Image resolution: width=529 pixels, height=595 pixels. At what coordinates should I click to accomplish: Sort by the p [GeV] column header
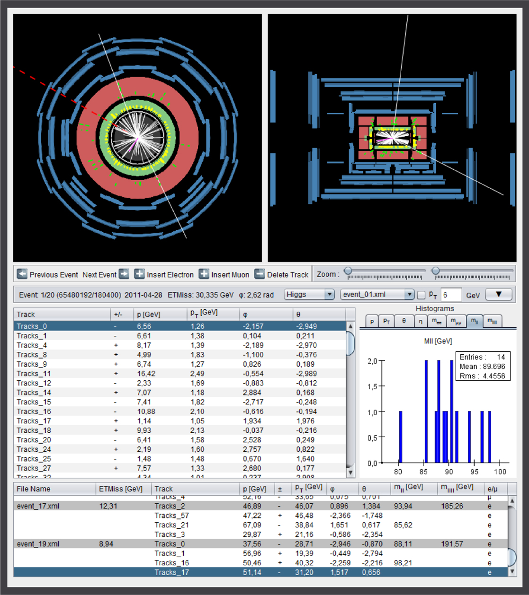coord(149,315)
